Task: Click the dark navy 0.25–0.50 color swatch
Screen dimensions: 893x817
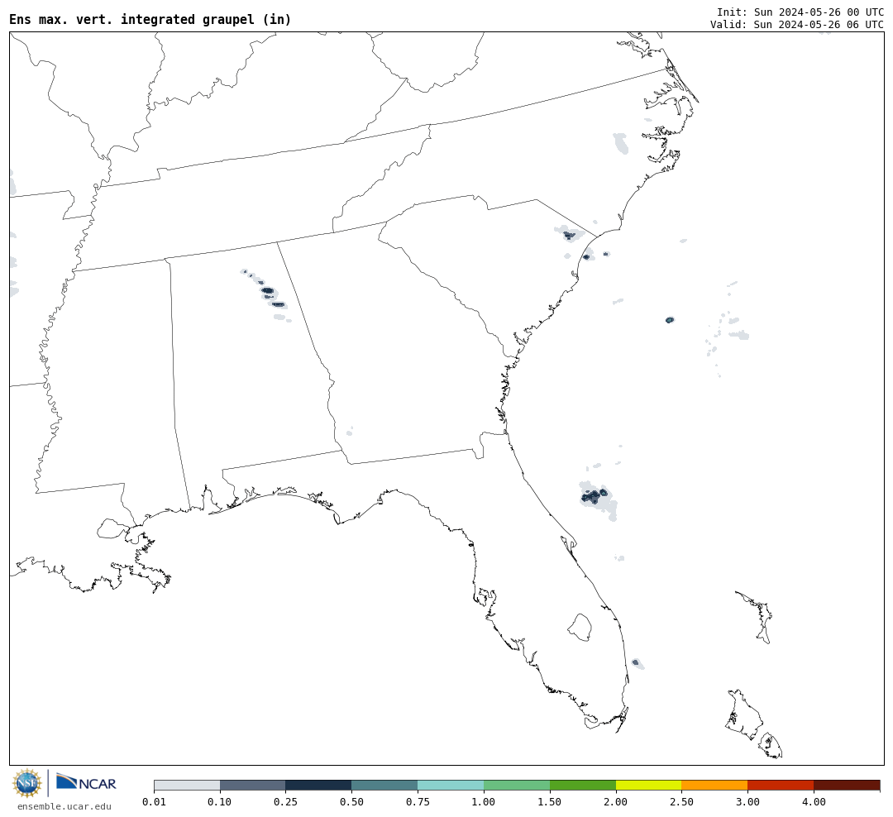Action: [x=318, y=785]
